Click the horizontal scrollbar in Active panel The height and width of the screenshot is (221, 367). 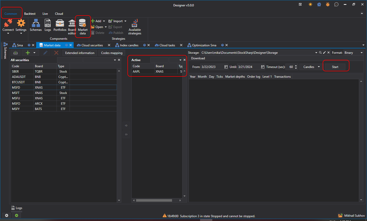(x=154, y=200)
